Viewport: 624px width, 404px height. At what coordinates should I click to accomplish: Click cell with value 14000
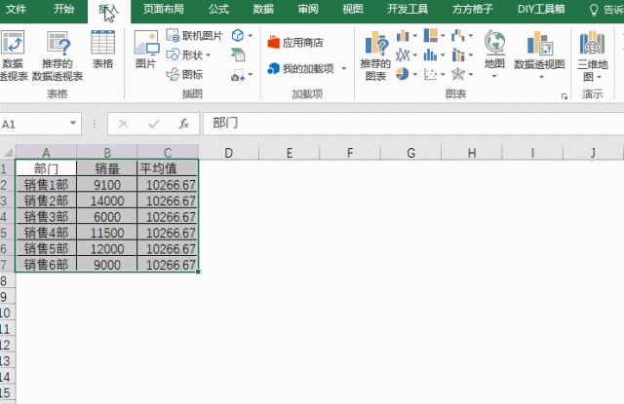[107, 201]
